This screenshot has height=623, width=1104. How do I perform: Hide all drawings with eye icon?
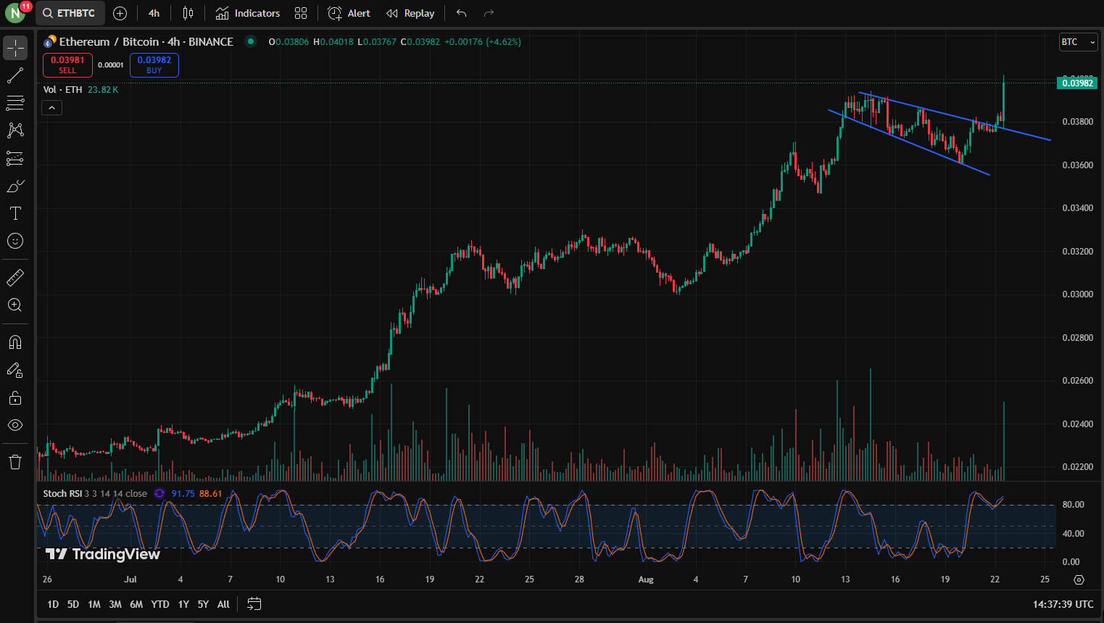15,426
